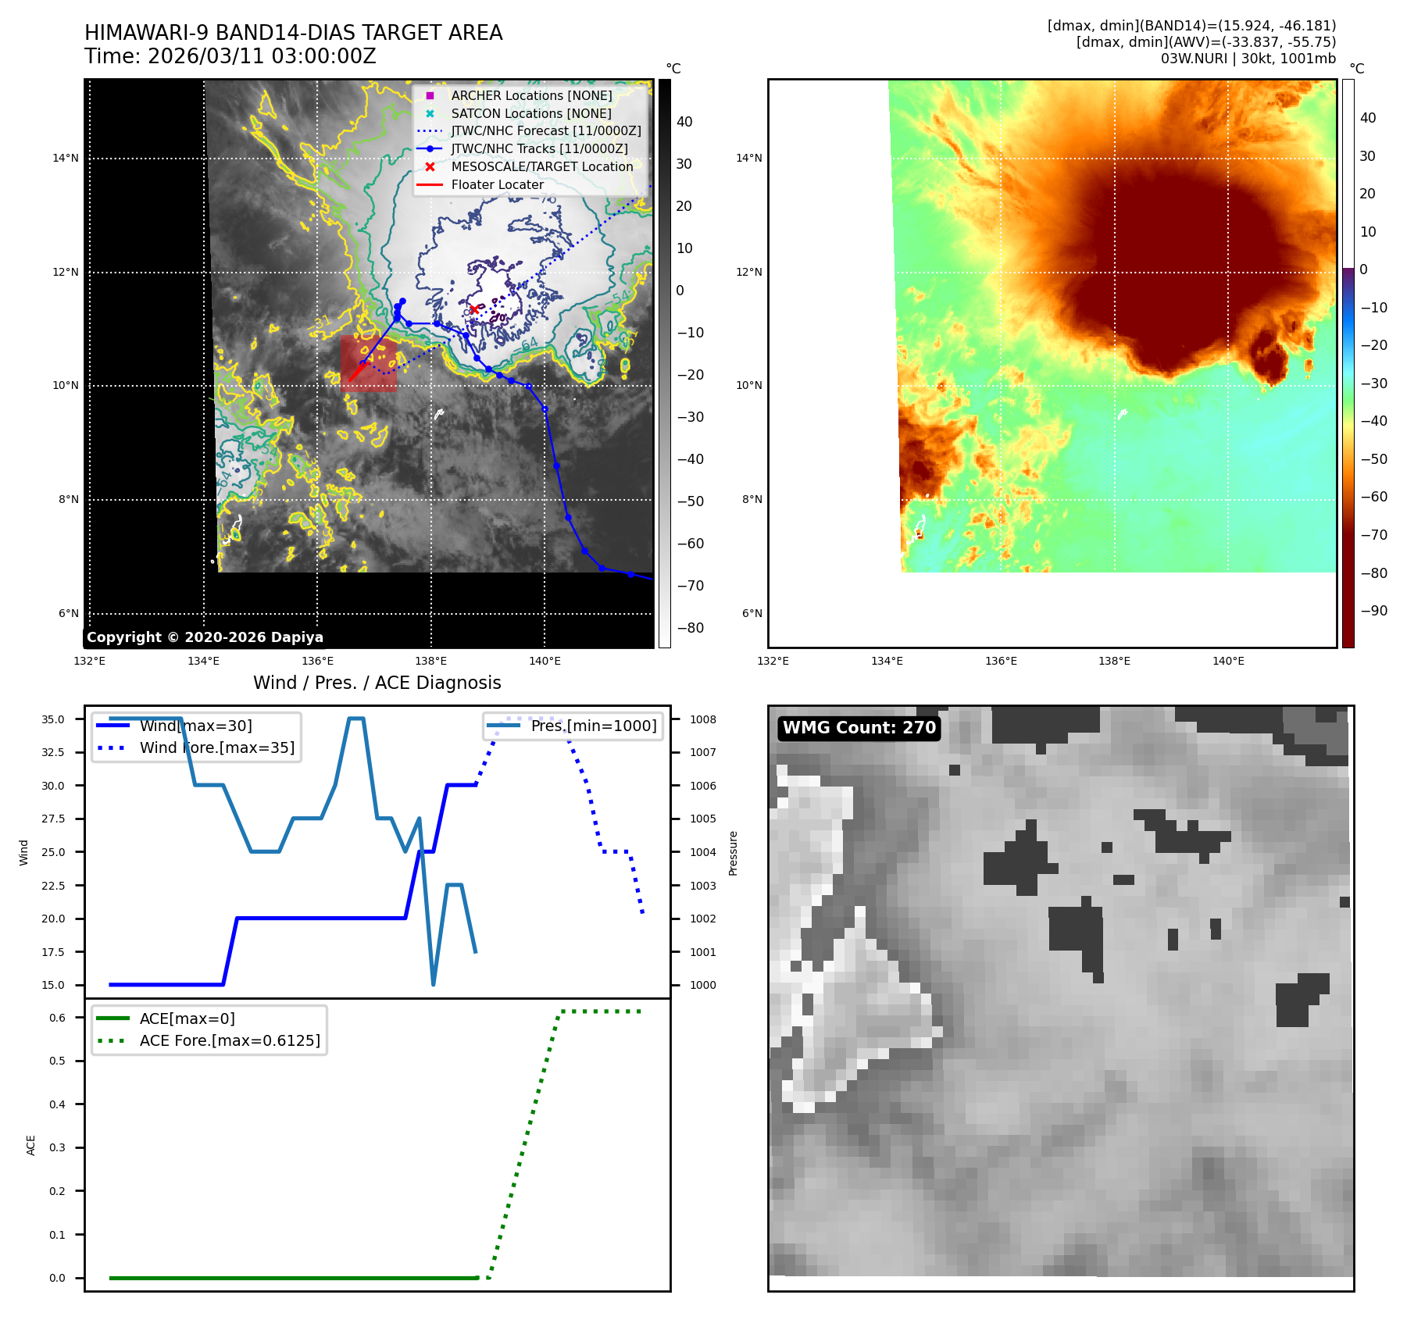The image size is (1407, 1320).
Task: Click the dotted JTWC/NHC Forecast legend line
Action: point(430,131)
